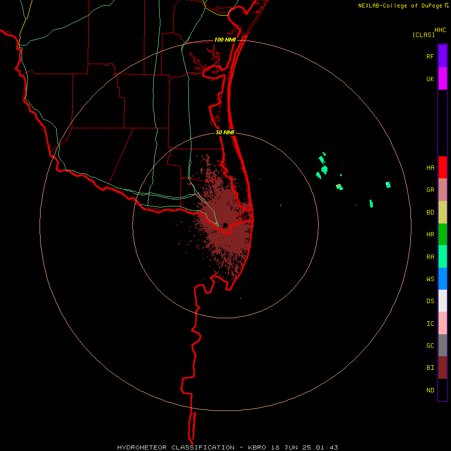Image resolution: width=451 pixels, height=451 pixels.
Task: Click the RA light green legend swatch
Action: (x=442, y=257)
